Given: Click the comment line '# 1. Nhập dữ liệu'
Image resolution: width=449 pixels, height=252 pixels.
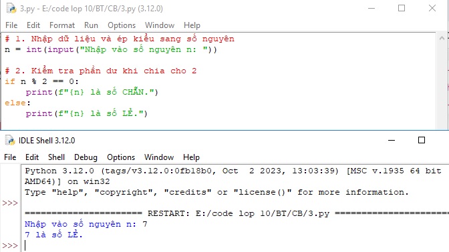Looking at the screenshot, I should click(x=120, y=39).
